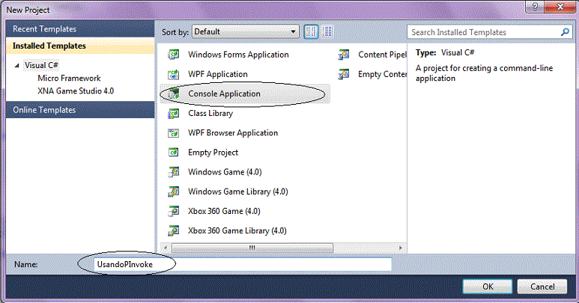Click the help question mark button
Screen dimensions: 579x303
[x=535, y=6]
